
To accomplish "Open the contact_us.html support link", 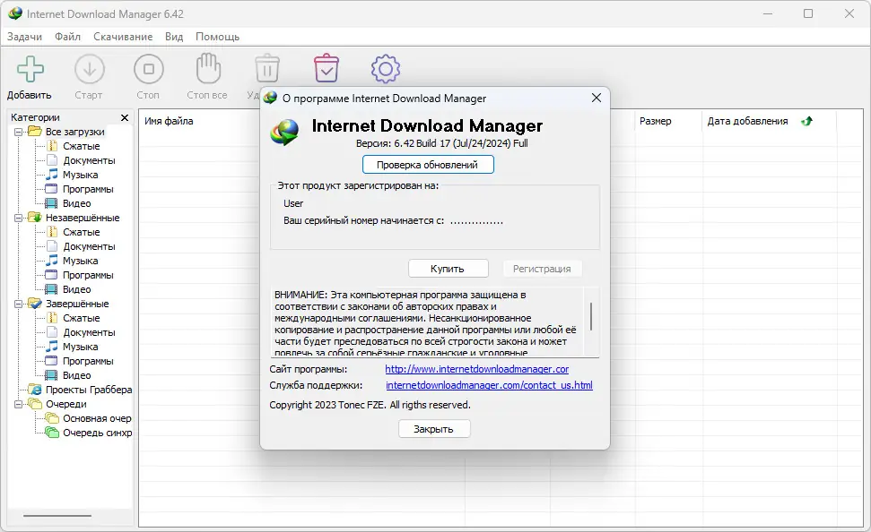I will click(x=489, y=385).
